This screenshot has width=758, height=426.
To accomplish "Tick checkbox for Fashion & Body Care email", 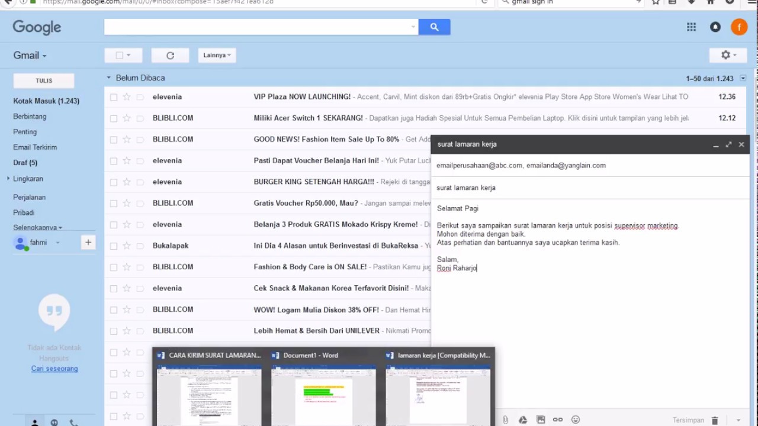I will pyautogui.click(x=113, y=267).
